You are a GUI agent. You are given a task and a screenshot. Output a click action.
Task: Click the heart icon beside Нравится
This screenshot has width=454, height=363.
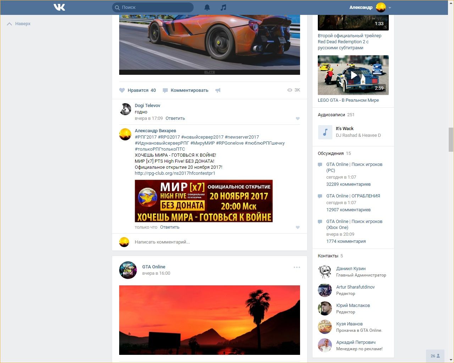[122, 90]
